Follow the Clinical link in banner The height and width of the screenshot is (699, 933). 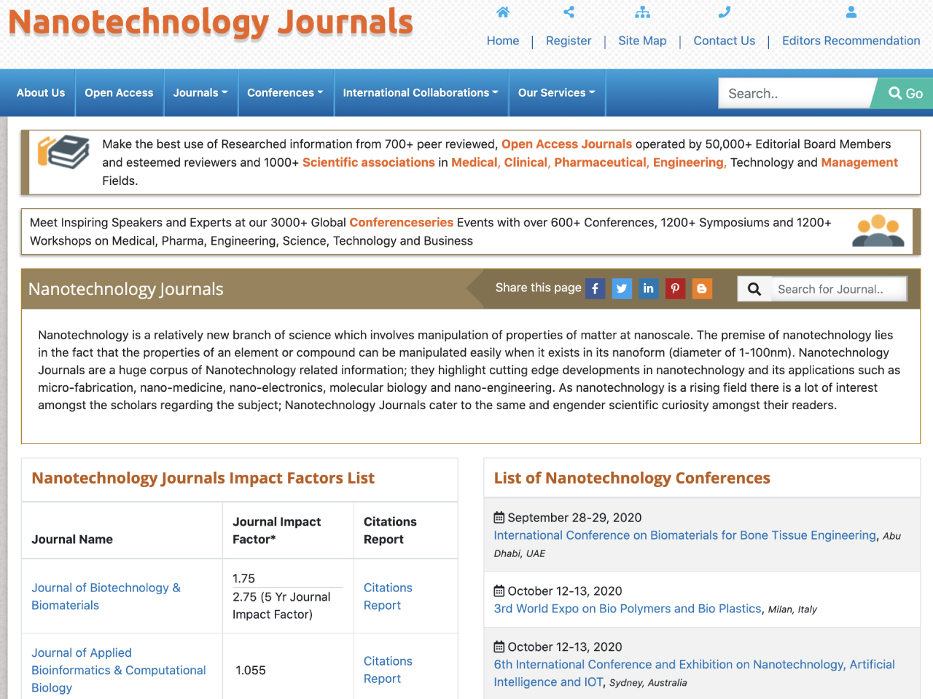(526, 162)
